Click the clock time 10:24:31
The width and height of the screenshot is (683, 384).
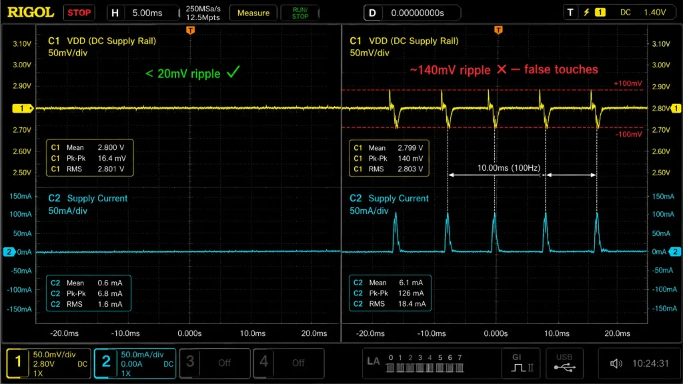pos(650,363)
